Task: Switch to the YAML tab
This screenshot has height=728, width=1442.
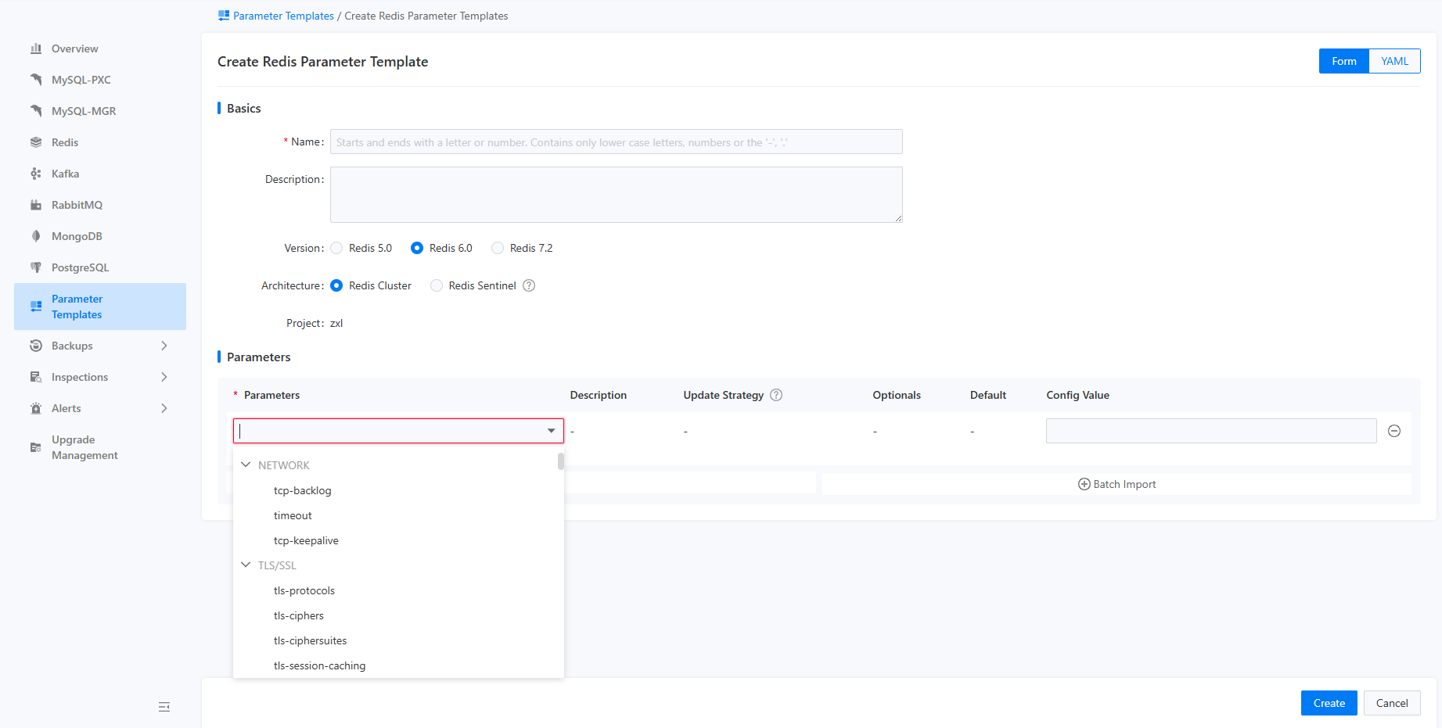Action: tap(1393, 61)
